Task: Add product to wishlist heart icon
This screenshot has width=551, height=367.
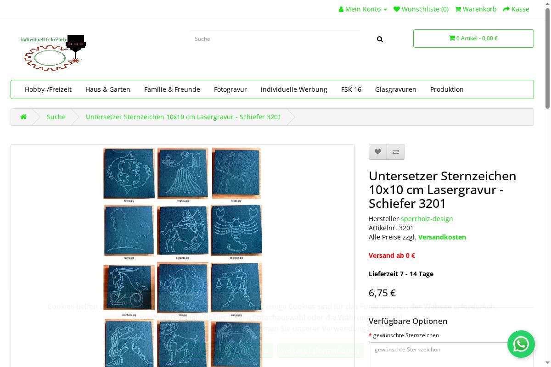Action: (x=378, y=152)
